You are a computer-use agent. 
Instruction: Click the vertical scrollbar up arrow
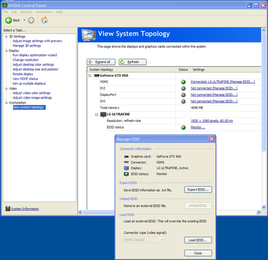[x=264, y=30]
